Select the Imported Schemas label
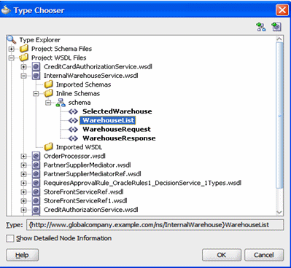Image resolution: width=291 pixels, height=268 pixels. point(83,84)
